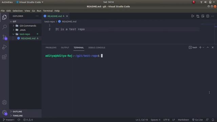Add a new terminal with the plus icon
The width and height of the screenshot is (217, 122).
(x=200, y=47)
